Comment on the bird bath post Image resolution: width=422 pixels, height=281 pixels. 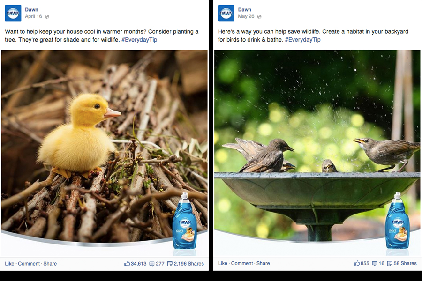coord(242,263)
